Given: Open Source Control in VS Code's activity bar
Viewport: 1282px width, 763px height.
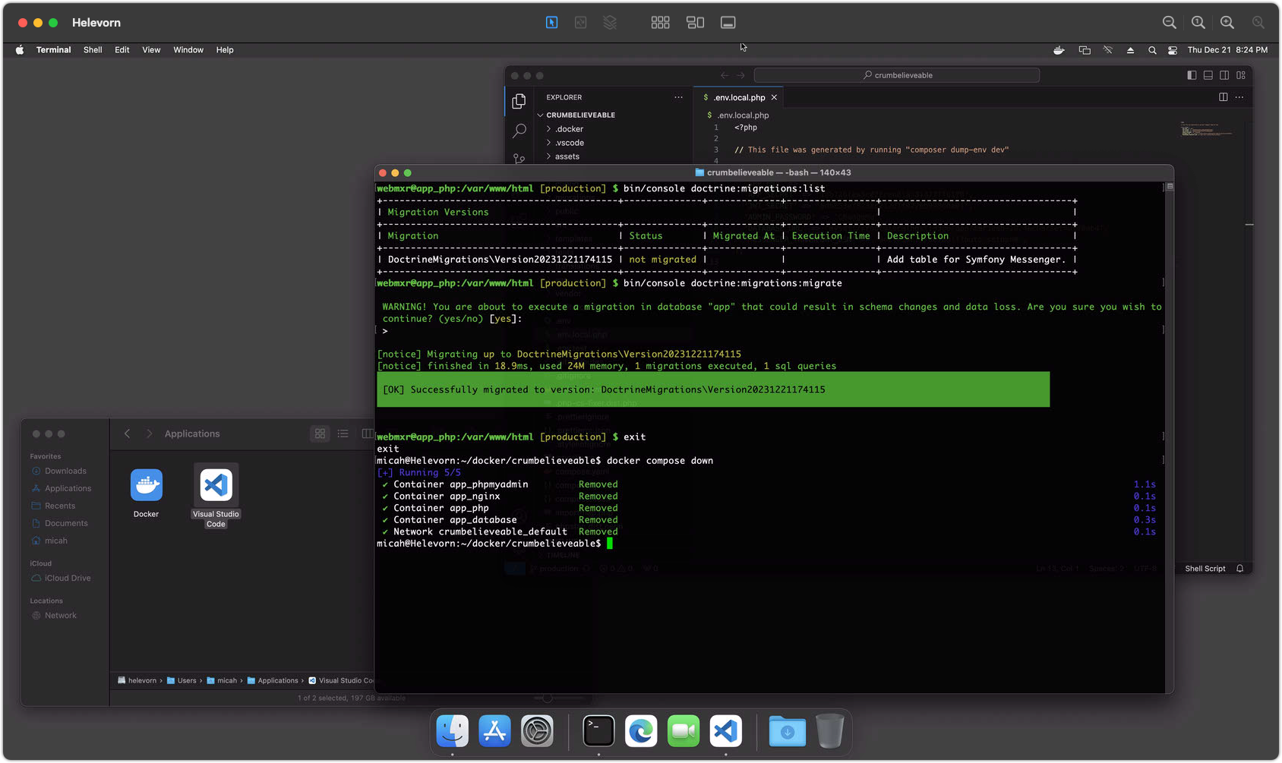Looking at the screenshot, I should [x=519, y=159].
